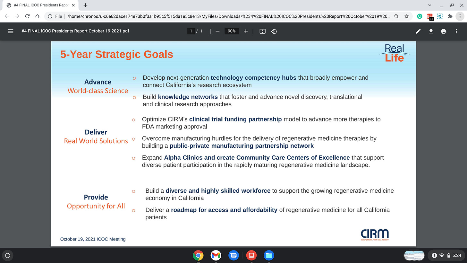Click 'Opportunity for All' subheading
This screenshot has width=467, height=263.
(96, 206)
